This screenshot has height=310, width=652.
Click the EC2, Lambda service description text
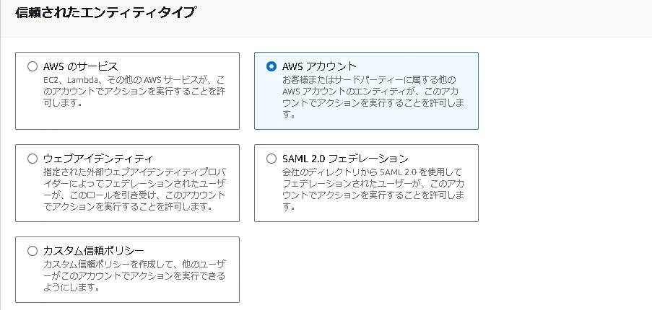134,91
